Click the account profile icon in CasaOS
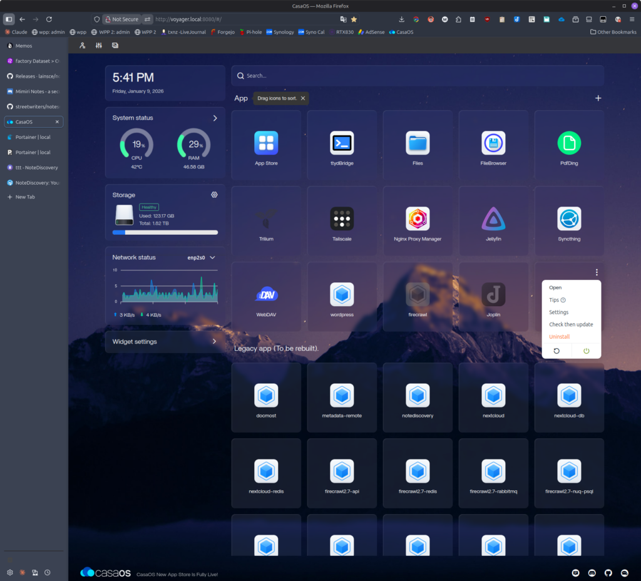The height and width of the screenshot is (581, 641). (83, 46)
